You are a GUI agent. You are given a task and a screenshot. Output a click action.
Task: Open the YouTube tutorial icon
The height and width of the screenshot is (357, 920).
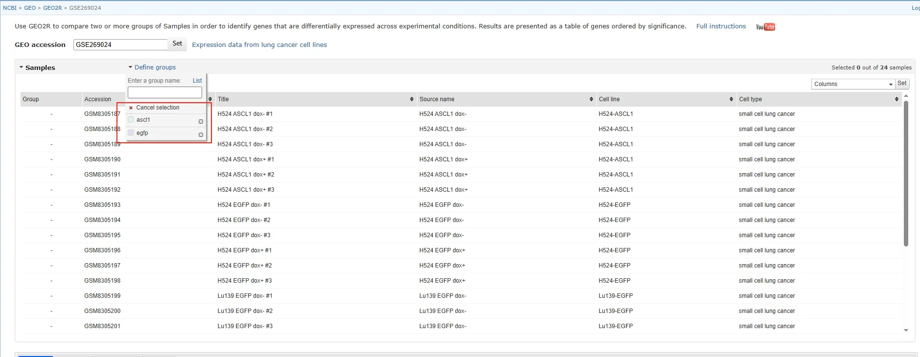coord(765,27)
